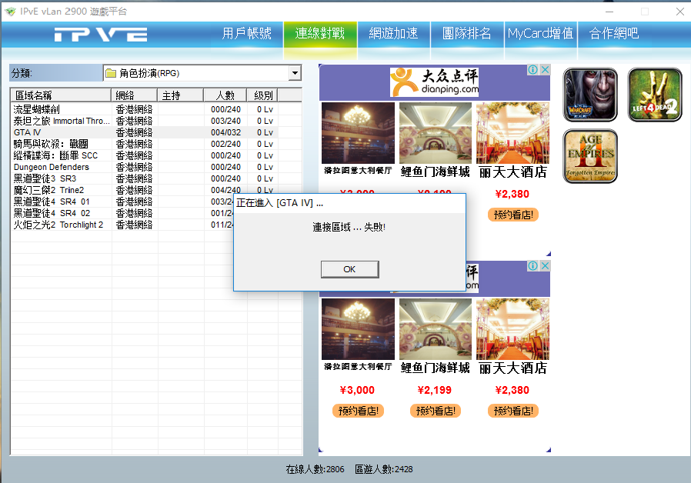Sort list by 區域名稱 column header
This screenshot has height=483, width=691.
tap(61, 95)
